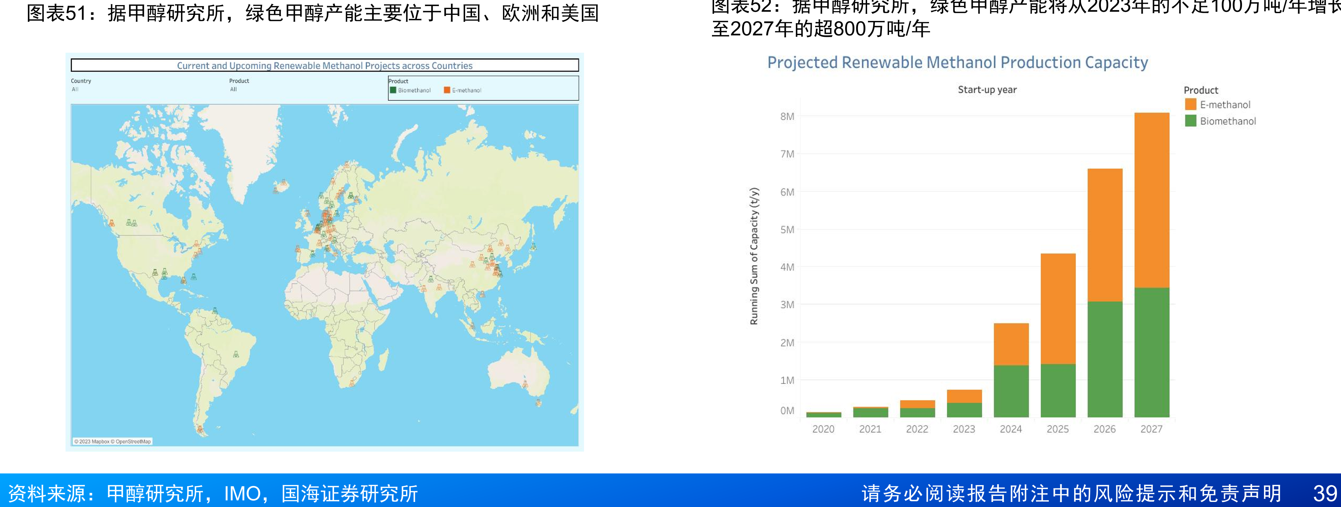Image resolution: width=1341 pixels, height=507 pixels.
Task: Open the Country filter showing All
Action: (x=75, y=90)
